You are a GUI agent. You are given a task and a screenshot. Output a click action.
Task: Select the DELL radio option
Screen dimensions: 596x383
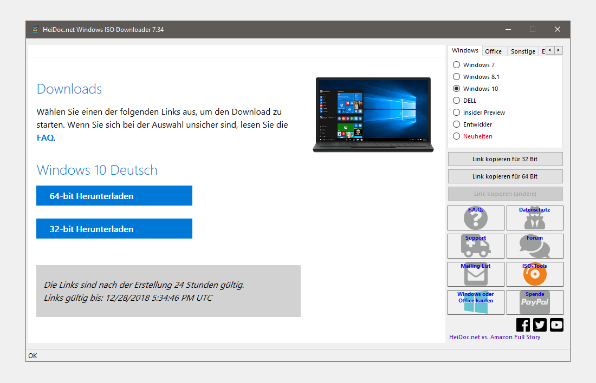[x=457, y=101]
